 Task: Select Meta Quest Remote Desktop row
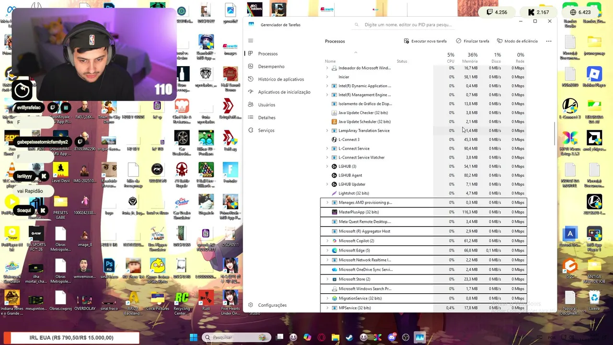(424, 221)
